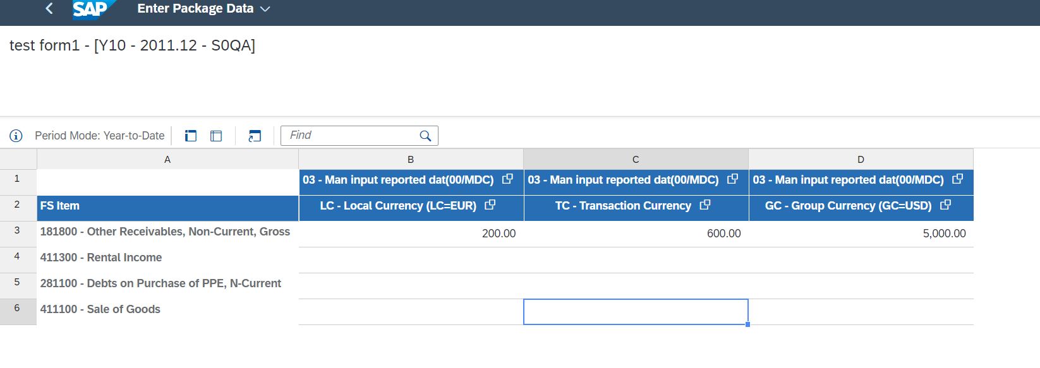Click the Local Currency cell showing 200.00
Viewport: 1040px width, 368px height.
411,234
